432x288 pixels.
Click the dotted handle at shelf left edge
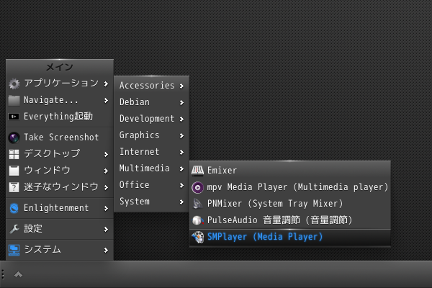(3, 274)
